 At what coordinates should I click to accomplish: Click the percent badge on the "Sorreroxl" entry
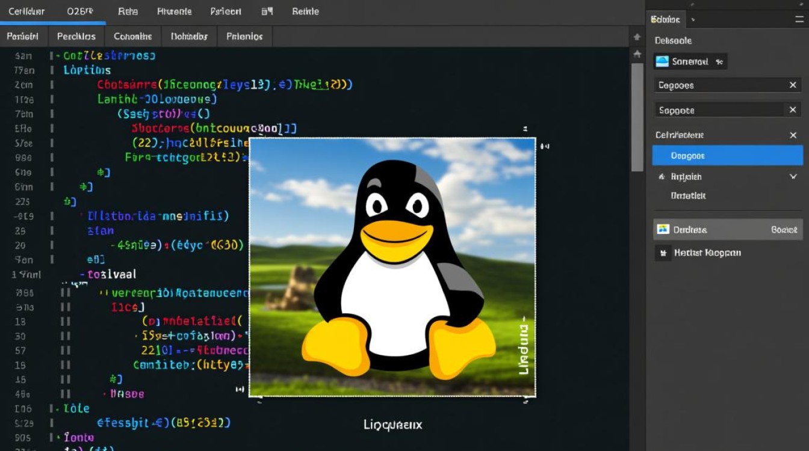click(x=720, y=61)
